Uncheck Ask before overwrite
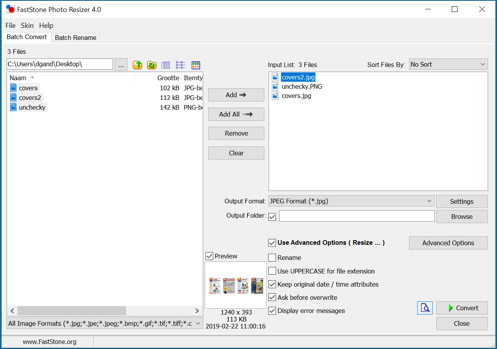 (272, 297)
